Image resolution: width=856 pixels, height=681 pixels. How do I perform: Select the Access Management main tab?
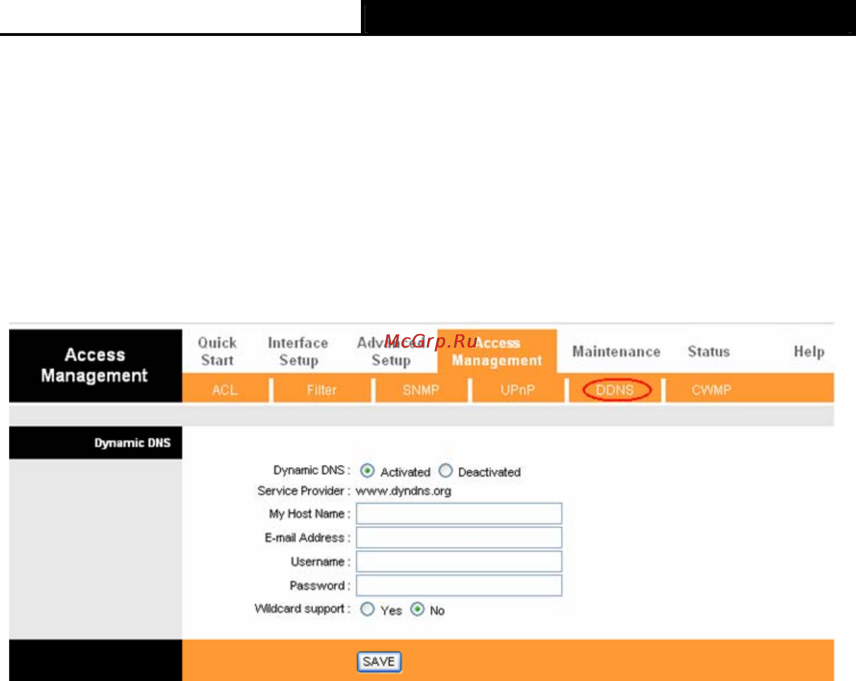coord(497,351)
